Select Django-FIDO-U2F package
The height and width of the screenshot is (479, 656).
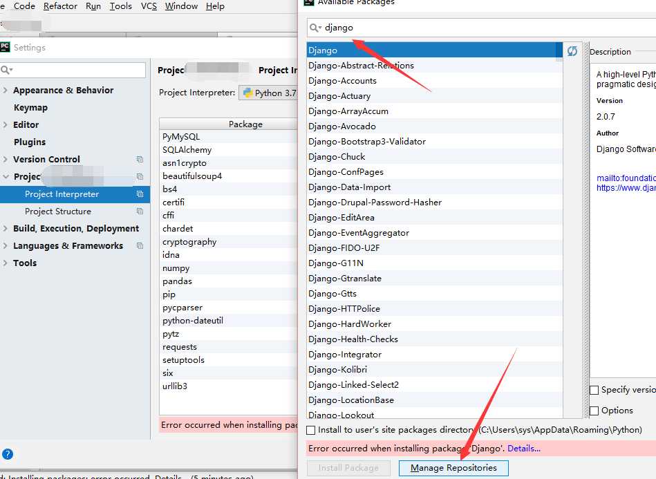pos(434,248)
